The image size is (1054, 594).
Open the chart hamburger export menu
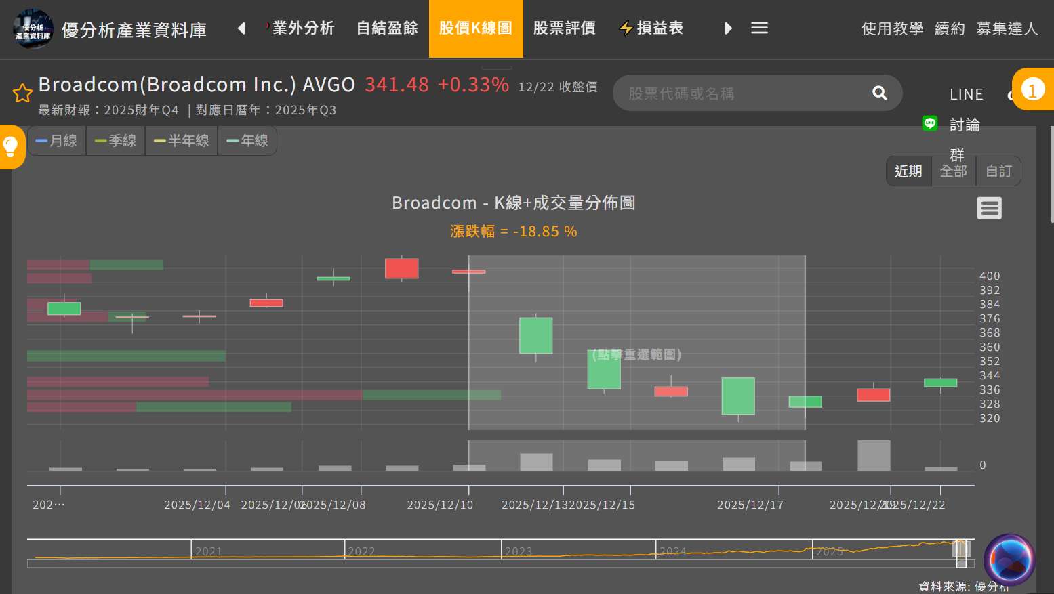[989, 208]
